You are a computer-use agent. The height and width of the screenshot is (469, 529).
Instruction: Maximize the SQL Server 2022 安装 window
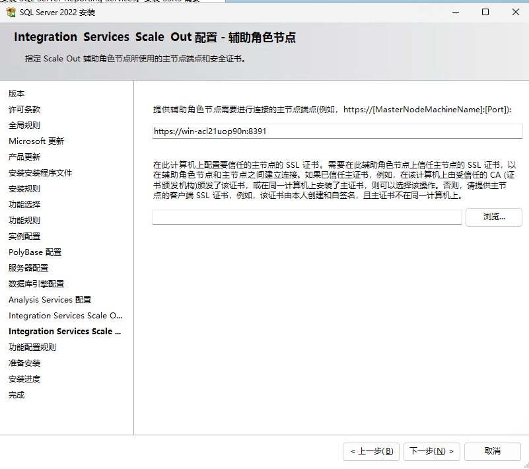485,12
